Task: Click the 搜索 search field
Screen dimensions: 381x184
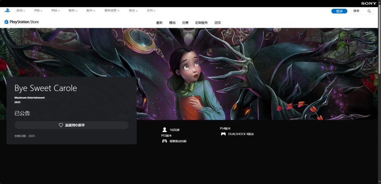Action: (x=359, y=11)
